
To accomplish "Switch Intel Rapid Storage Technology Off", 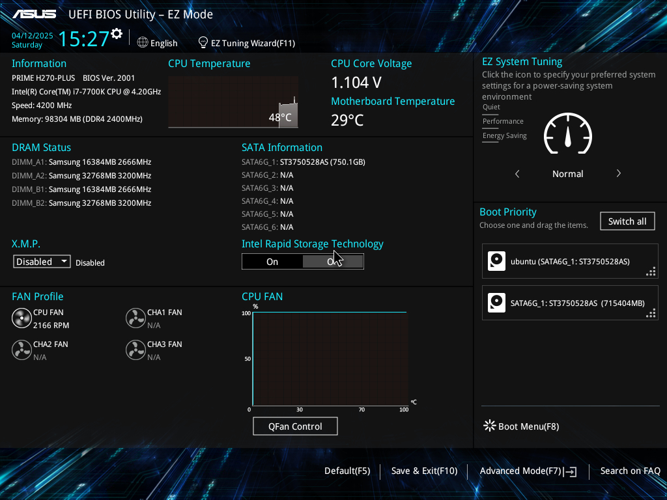I will [x=333, y=262].
